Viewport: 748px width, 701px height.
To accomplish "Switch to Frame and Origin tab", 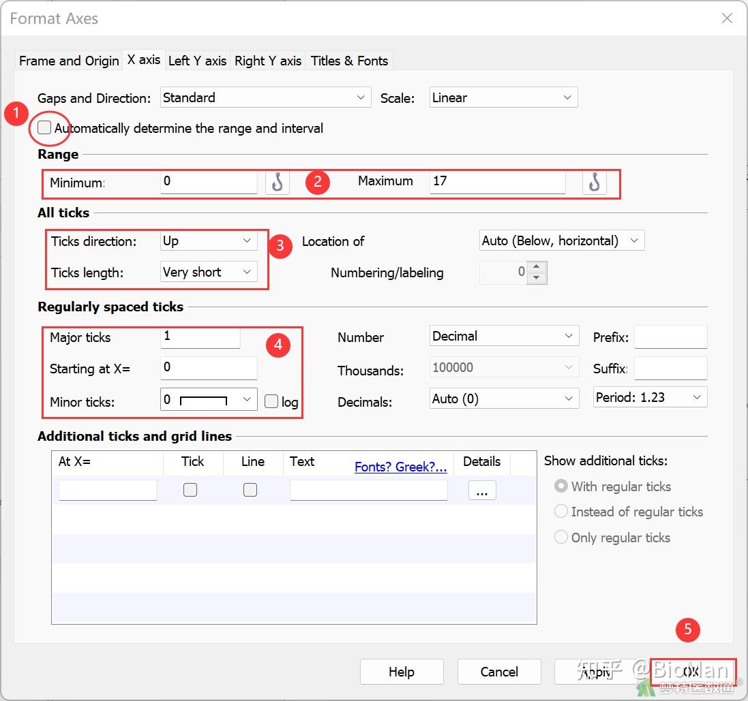I will (x=69, y=61).
